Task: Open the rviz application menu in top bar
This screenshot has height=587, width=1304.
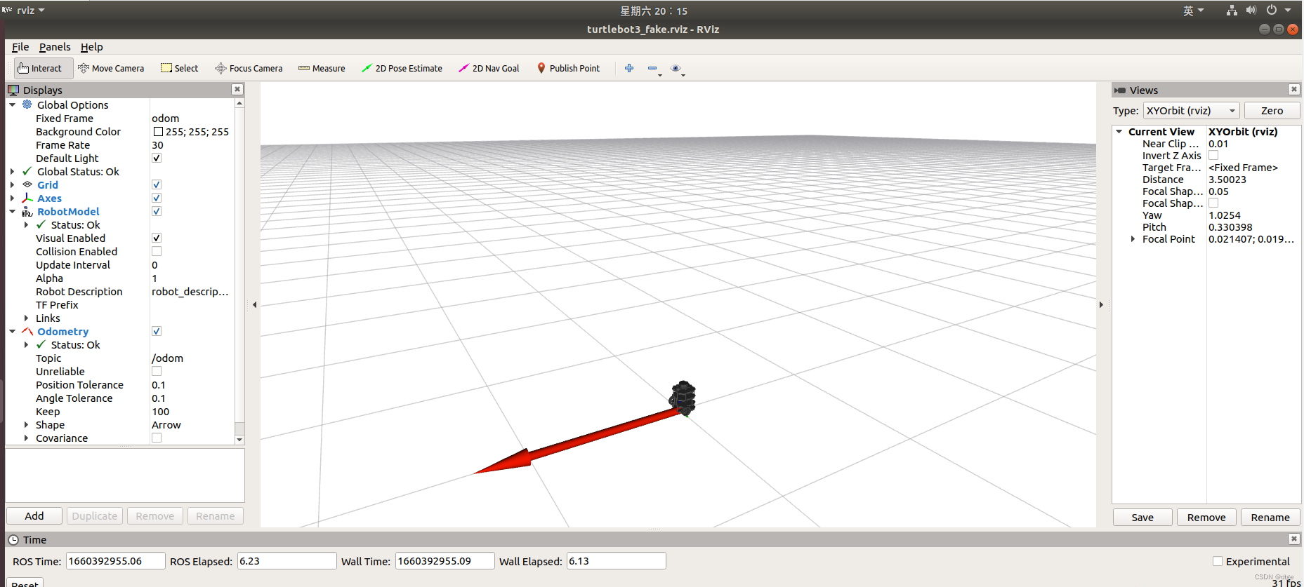Action: pos(25,10)
